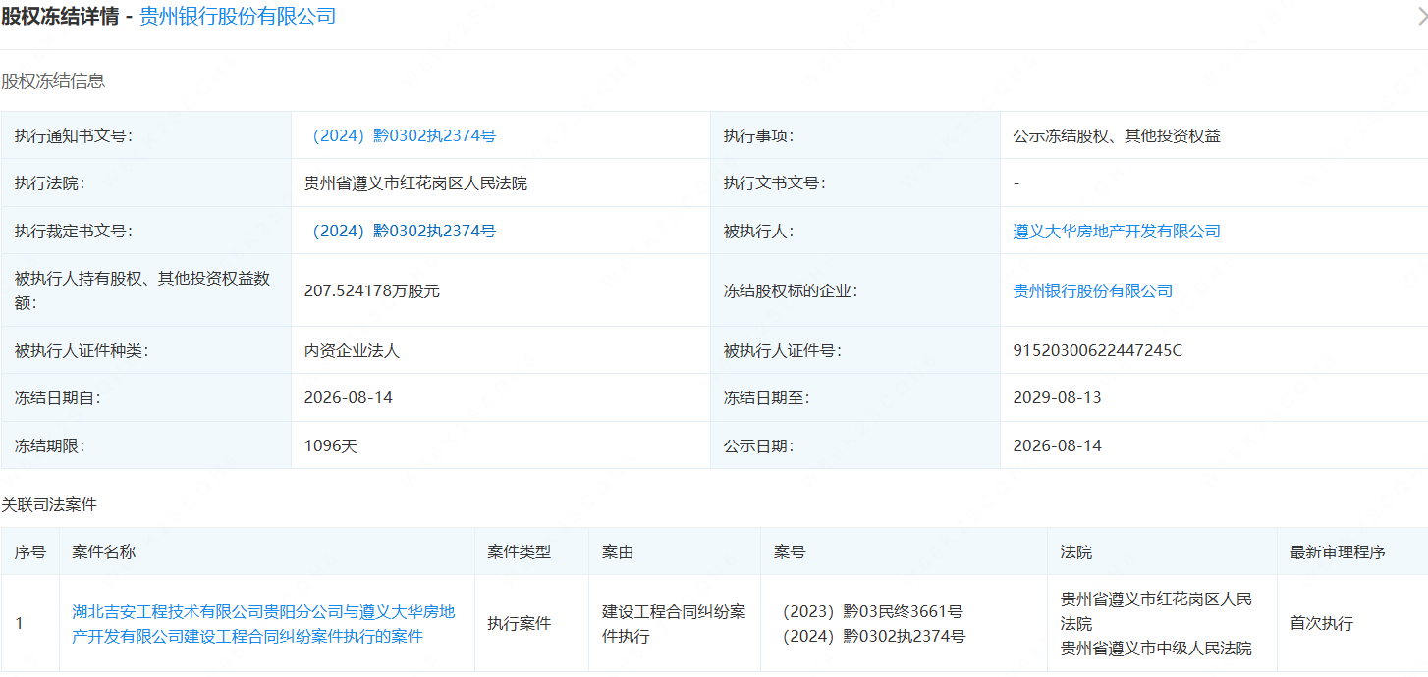Click the 案号 column header
This screenshot has height=677, width=1428.
point(904,552)
